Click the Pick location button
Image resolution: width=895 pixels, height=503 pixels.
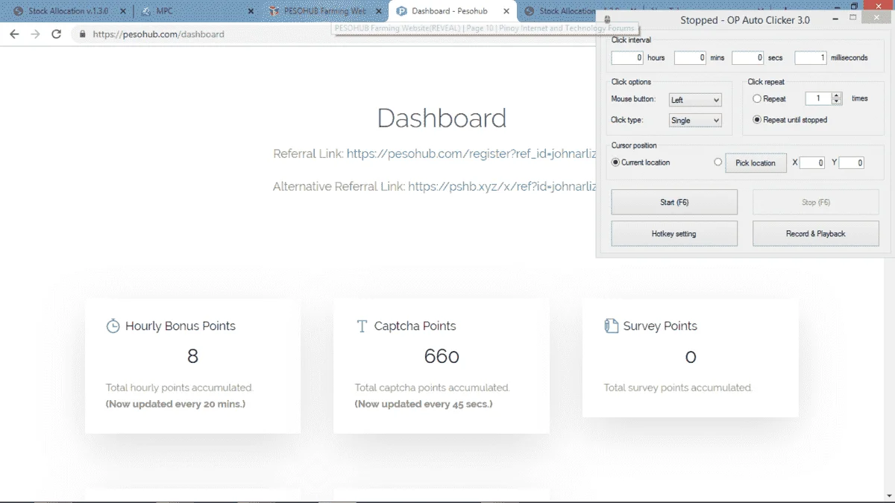click(x=756, y=162)
